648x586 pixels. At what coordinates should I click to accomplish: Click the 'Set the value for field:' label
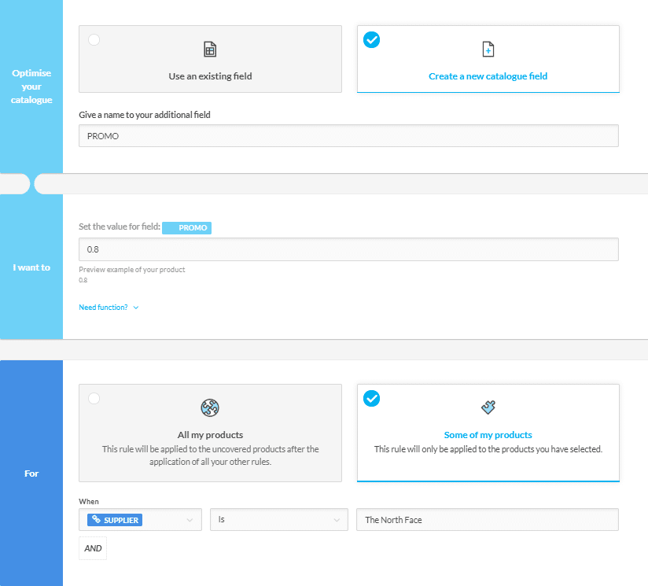coord(120,227)
